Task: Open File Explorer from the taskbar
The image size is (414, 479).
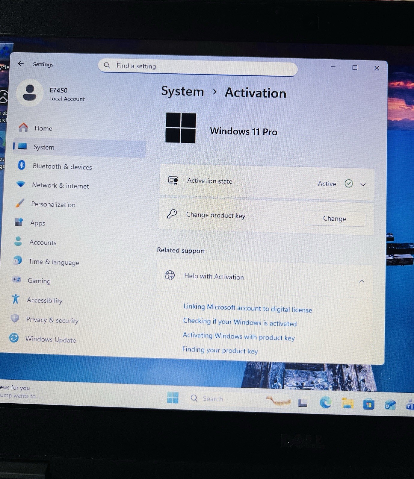Action: tap(347, 403)
